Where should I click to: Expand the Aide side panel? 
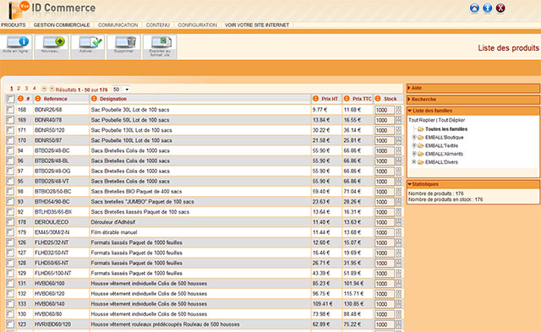473,88
